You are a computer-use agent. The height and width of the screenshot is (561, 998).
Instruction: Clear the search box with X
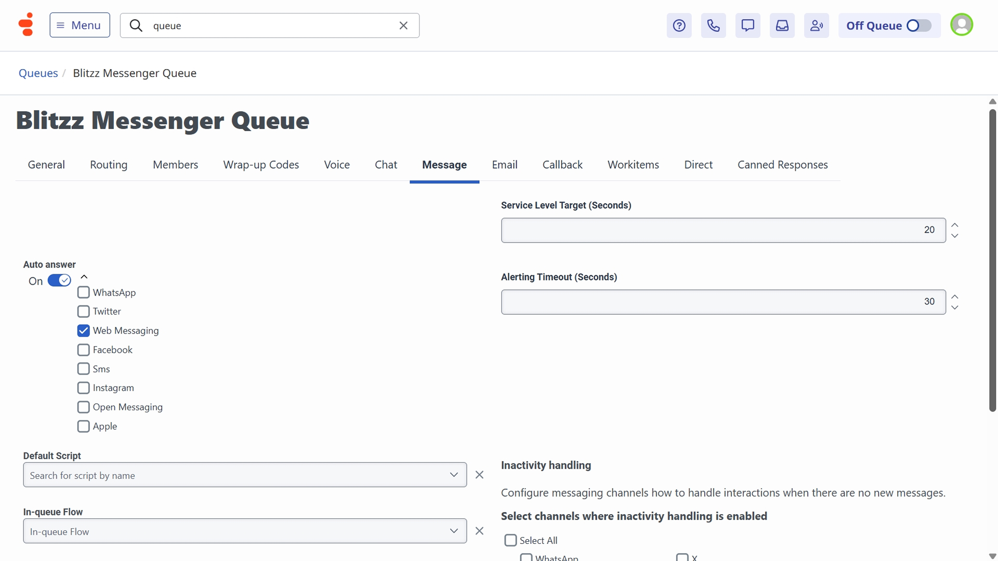[403, 25]
